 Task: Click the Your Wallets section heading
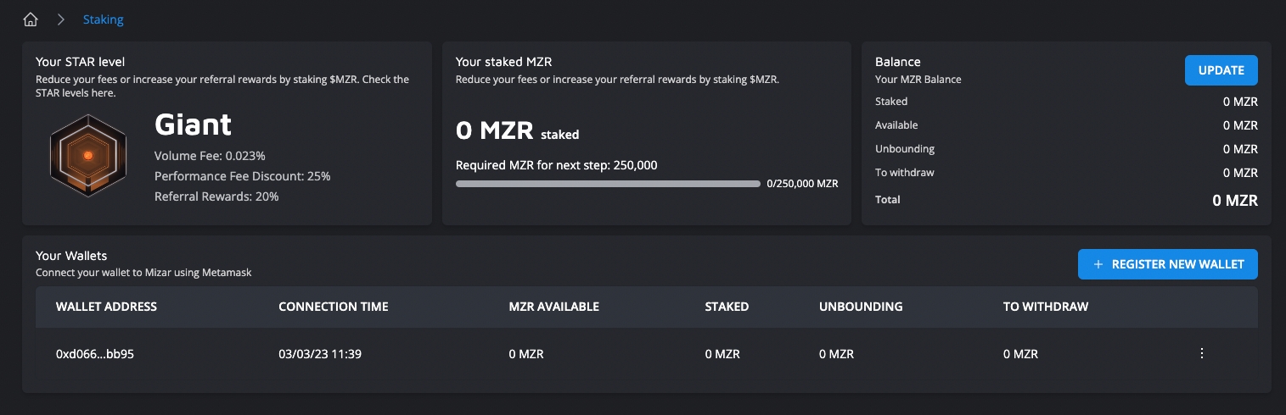click(x=71, y=255)
